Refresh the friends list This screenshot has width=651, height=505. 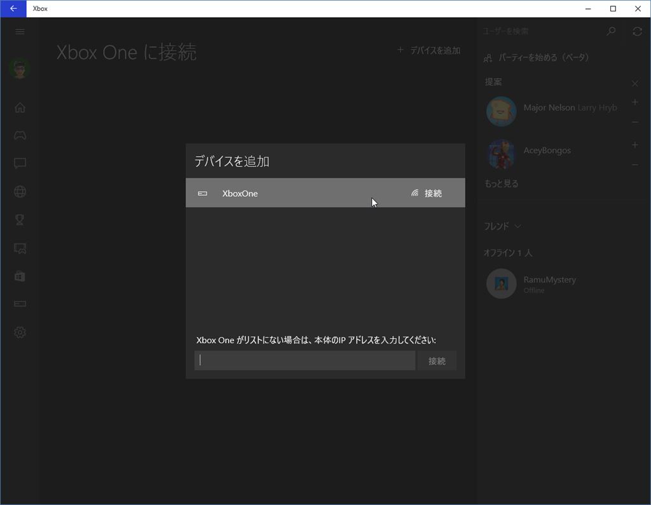click(x=637, y=32)
